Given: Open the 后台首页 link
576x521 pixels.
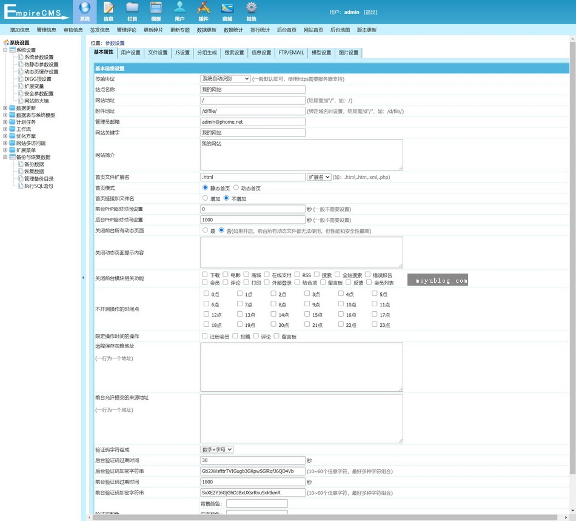Looking at the screenshot, I should click(x=287, y=30).
